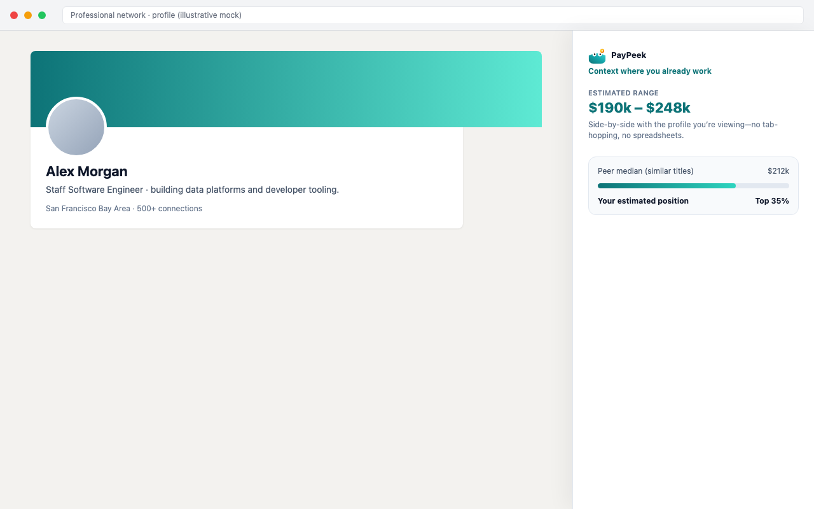Image resolution: width=814 pixels, height=509 pixels.
Task: Click the $190k – $248k salary range
Action: tap(639, 108)
